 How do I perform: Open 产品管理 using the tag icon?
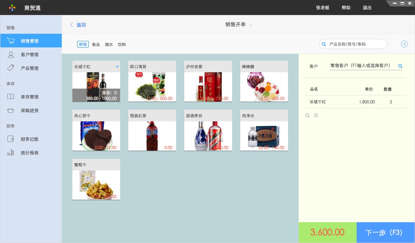[x=11, y=68]
